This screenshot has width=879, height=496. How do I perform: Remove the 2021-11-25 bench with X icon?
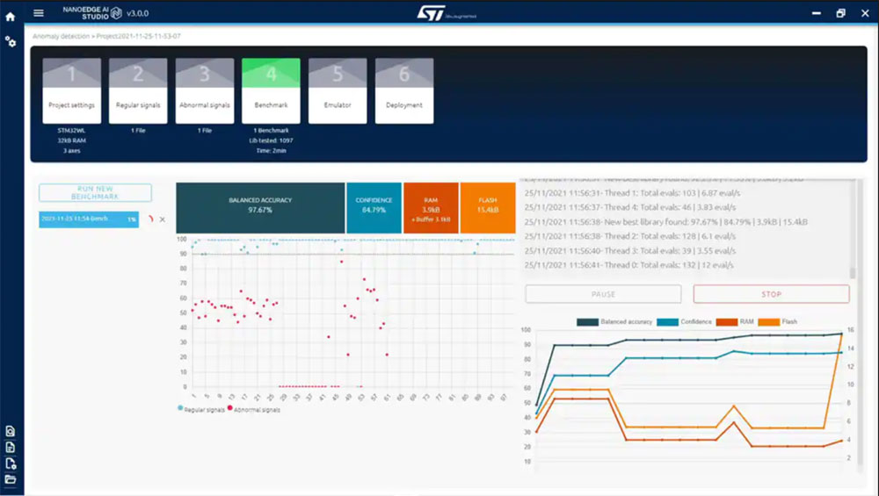(x=163, y=219)
